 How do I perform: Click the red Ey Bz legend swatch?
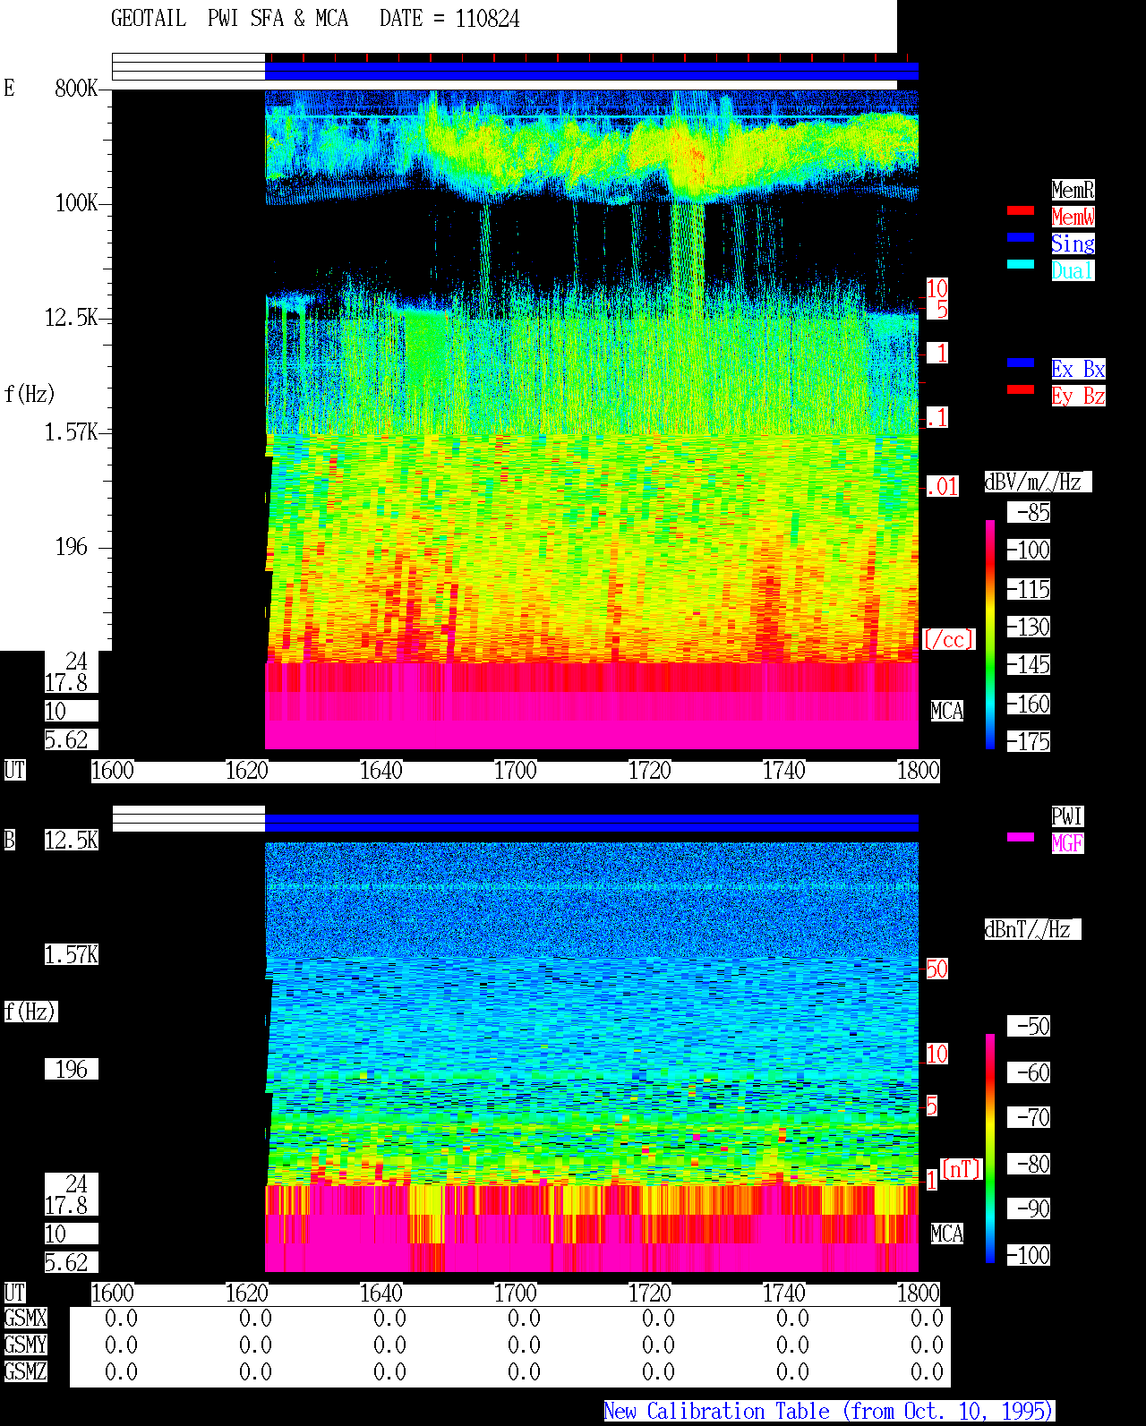tap(1021, 389)
